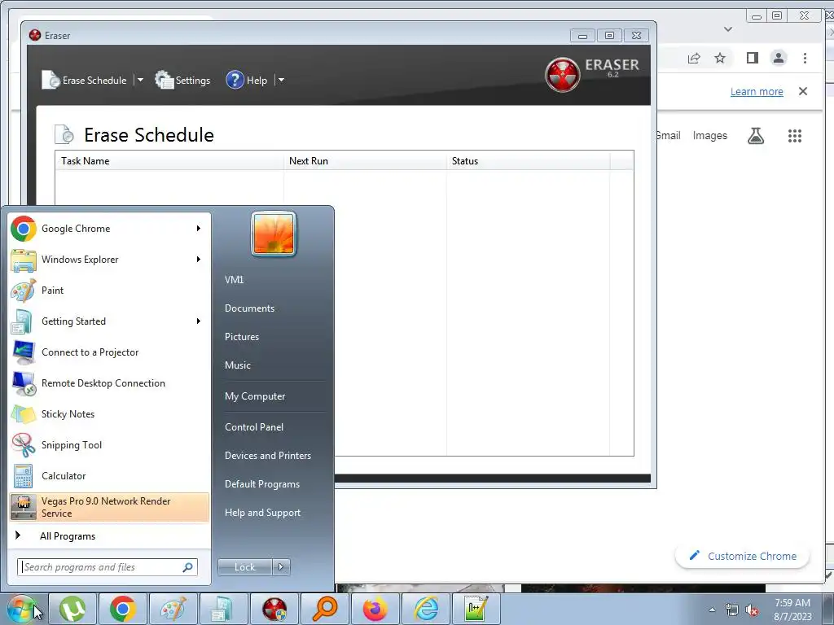Expand the Help dropdown arrow
Image resolution: width=834 pixels, height=625 pixels.
pos(281,81)
